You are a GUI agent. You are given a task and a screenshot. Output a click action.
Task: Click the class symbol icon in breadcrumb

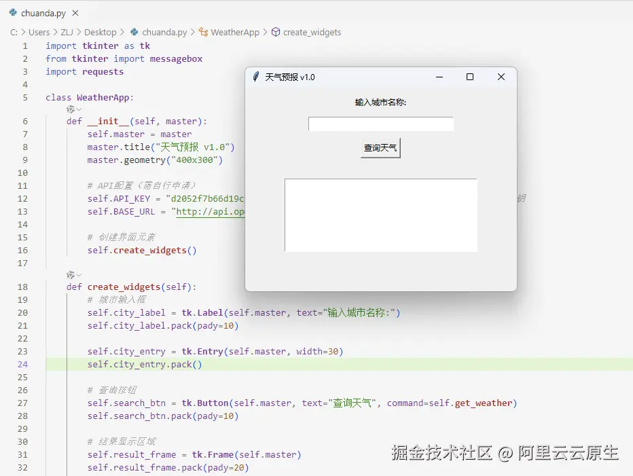[x=204, y=33]
